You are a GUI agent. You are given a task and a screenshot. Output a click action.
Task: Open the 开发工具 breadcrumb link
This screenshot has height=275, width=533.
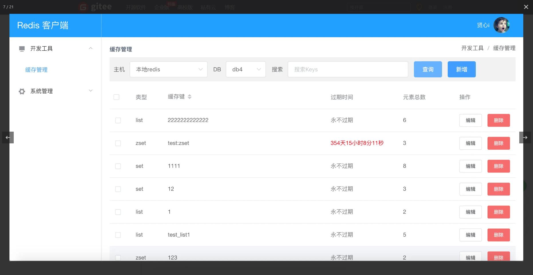pos(472,48)
